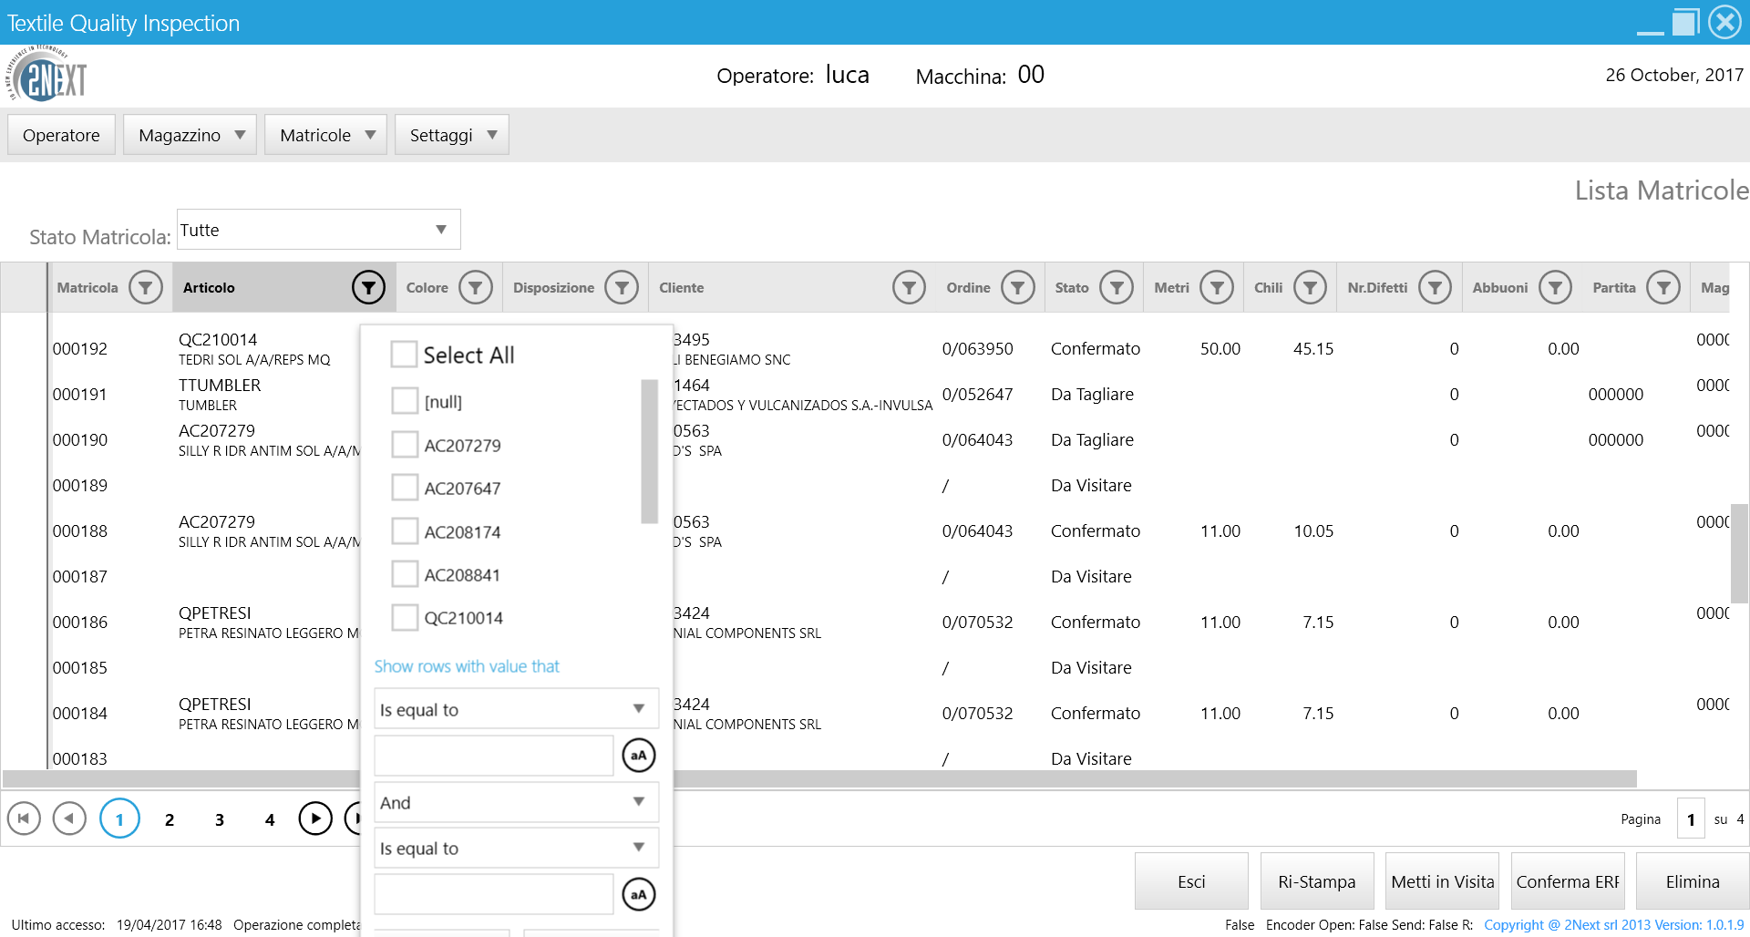Click the table horizontal scrollbar
Viewport: 1750px width, 937px height.
tap(819, 779)
